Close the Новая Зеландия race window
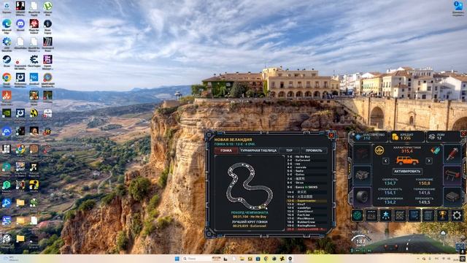 pyautogui.click(x=331, y=135)
